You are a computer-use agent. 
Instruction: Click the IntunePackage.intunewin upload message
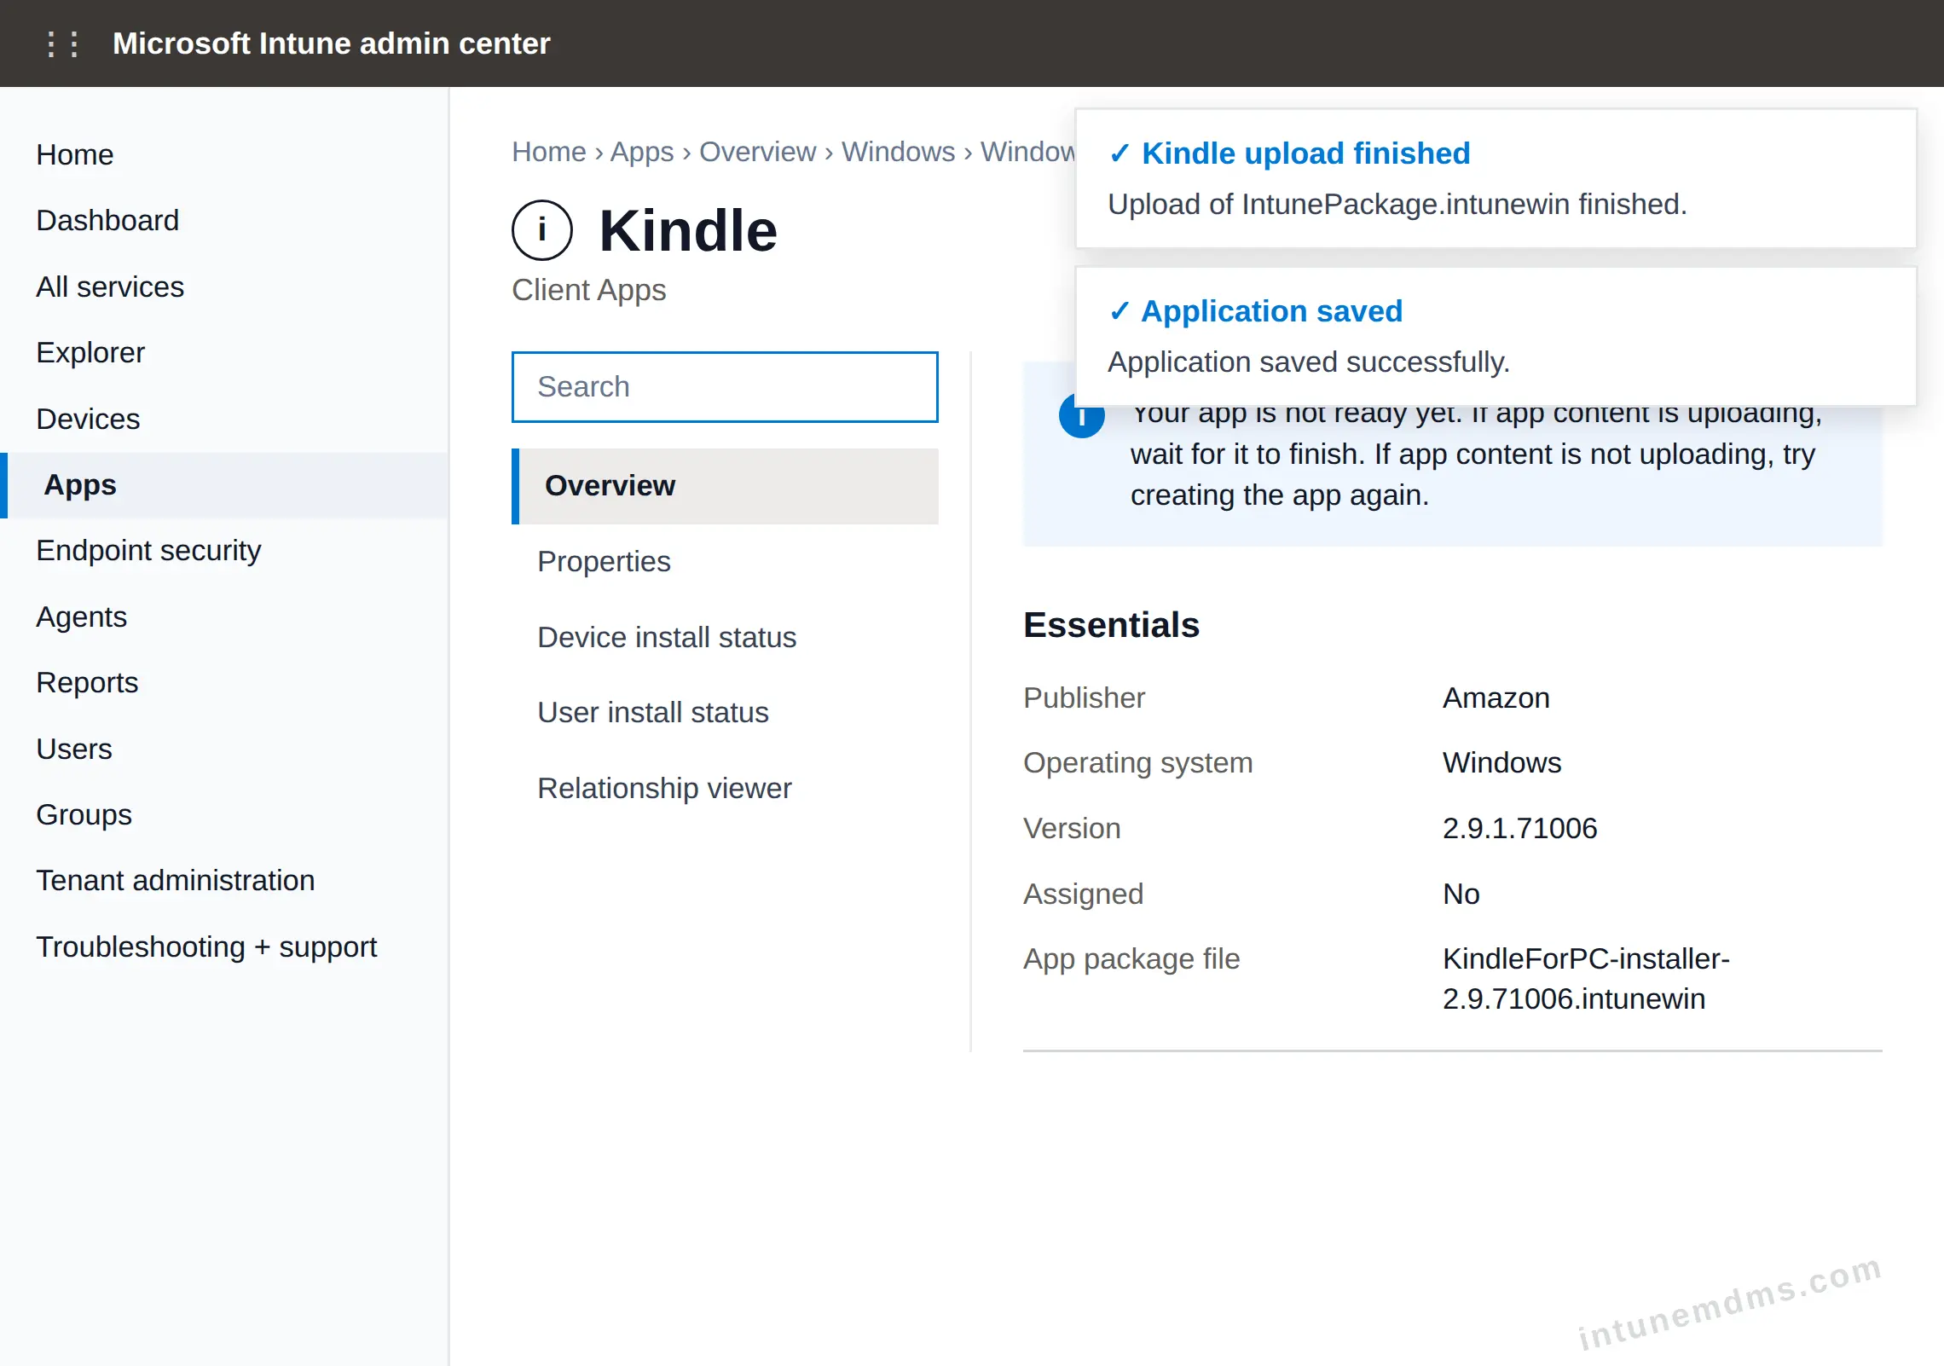1397,205
